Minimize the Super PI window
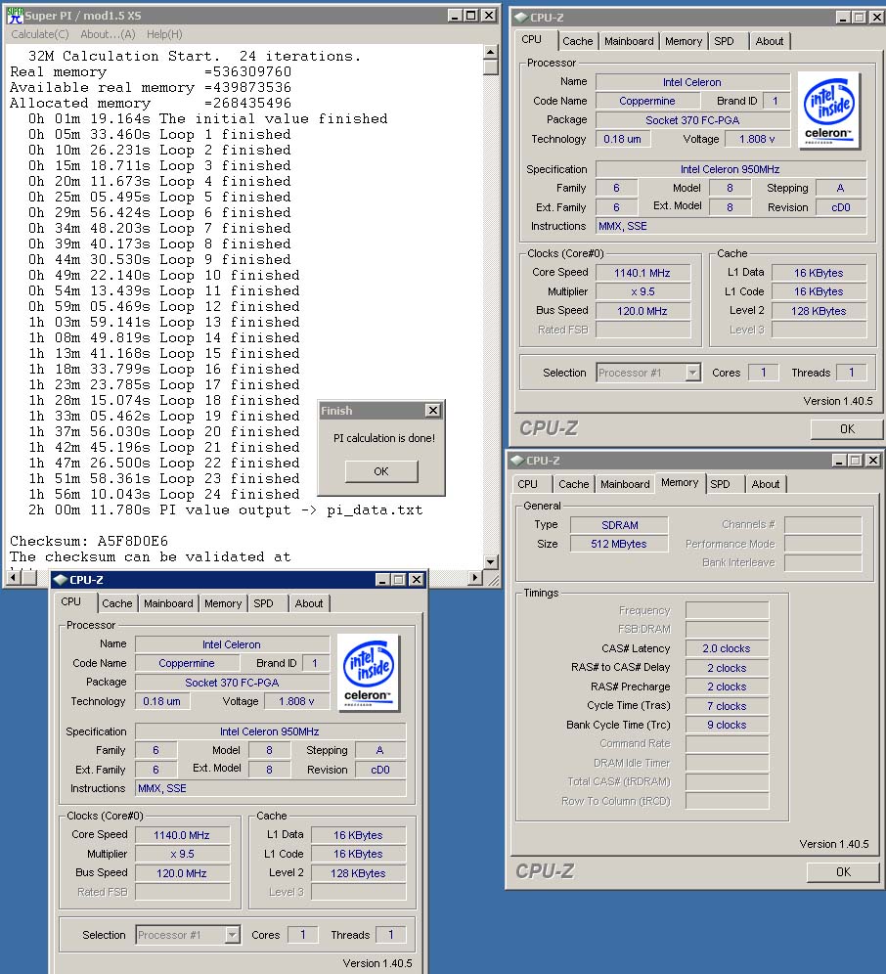Image resolution: width=886 pixels, height=974 pixels. [x=455, y=16]
